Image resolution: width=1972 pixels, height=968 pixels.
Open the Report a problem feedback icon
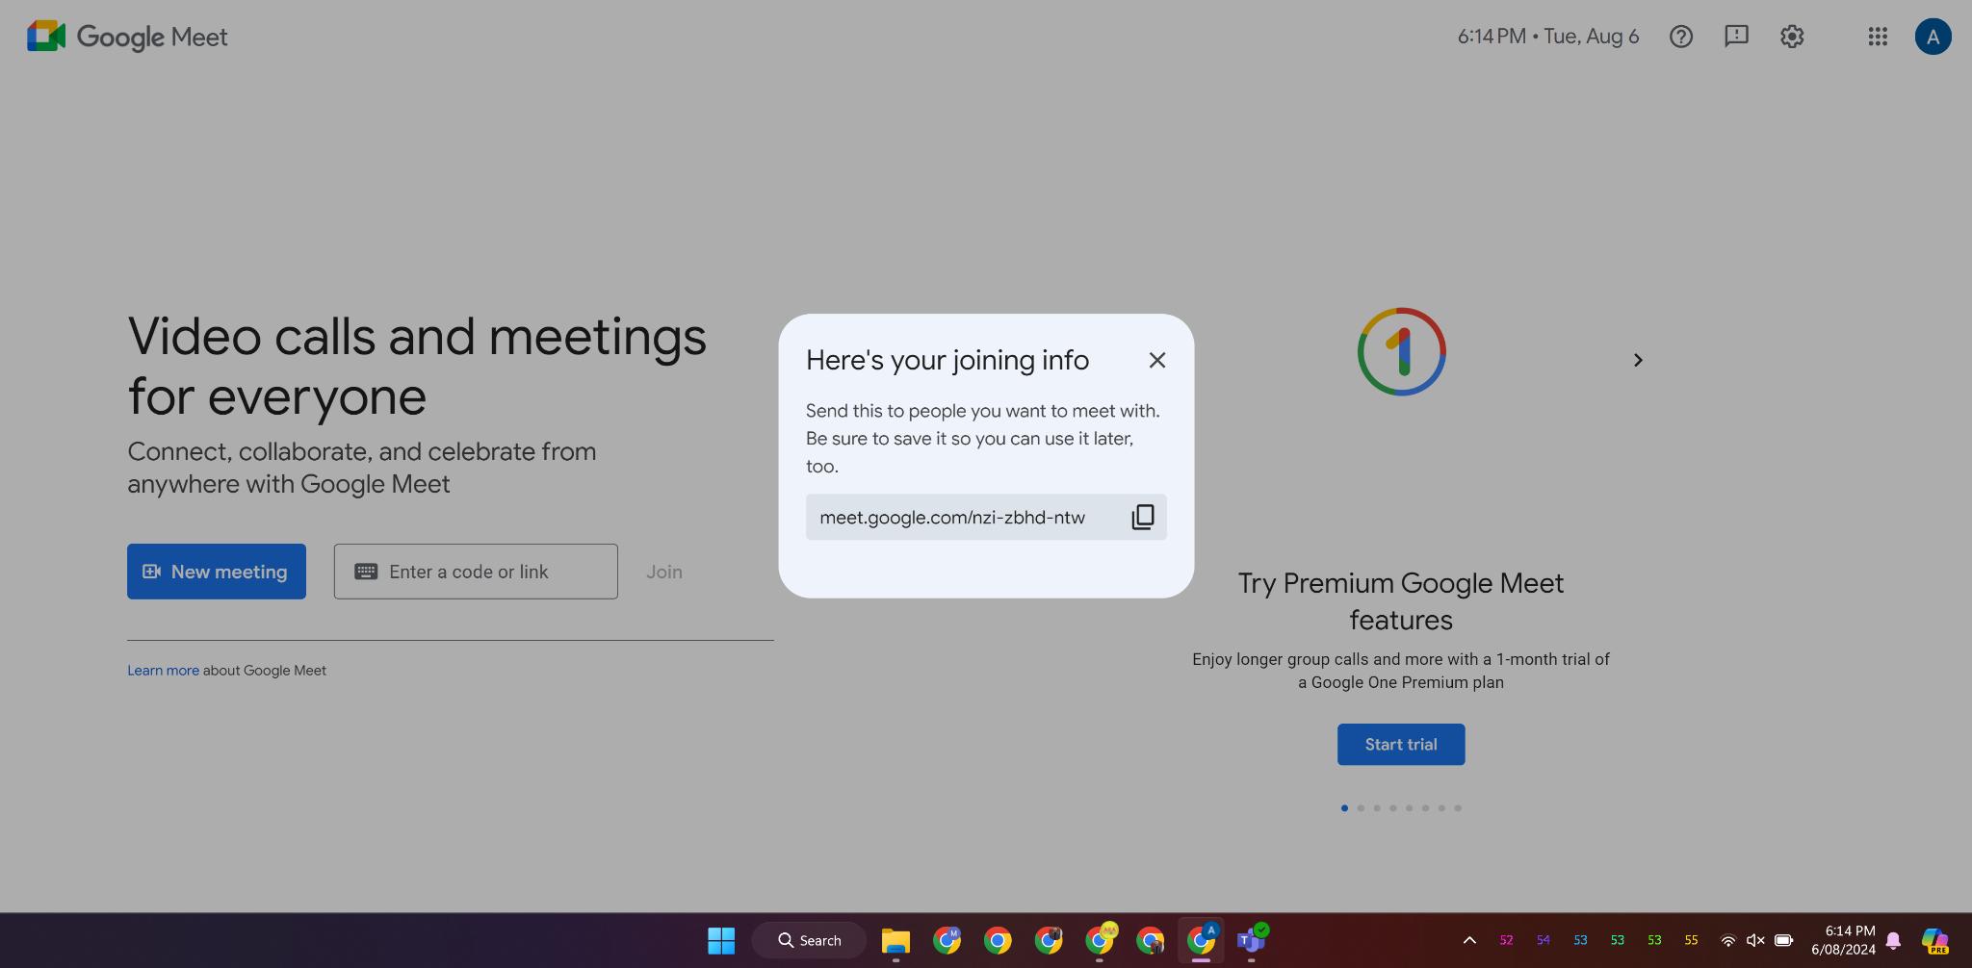[1736, 37]
